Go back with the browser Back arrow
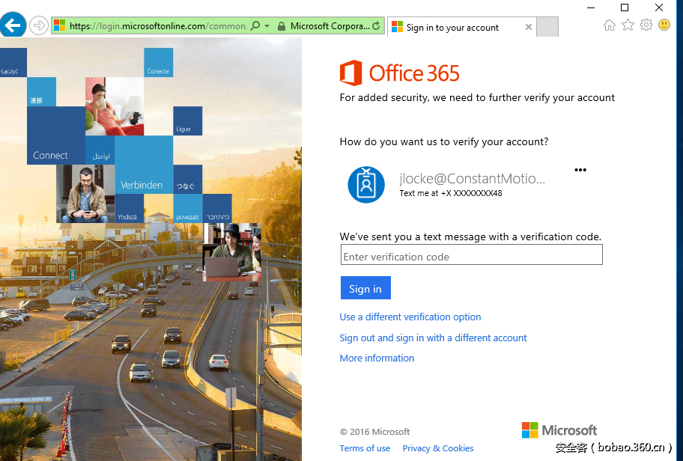The image size is (683, 461). pyautogui.click(x=13, y=25)
